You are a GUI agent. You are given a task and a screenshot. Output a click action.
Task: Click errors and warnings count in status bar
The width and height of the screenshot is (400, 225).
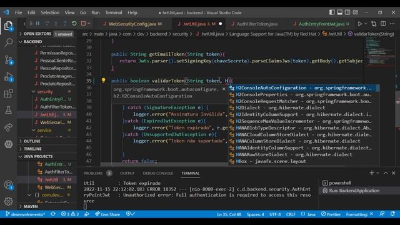[x=70, y=214]
